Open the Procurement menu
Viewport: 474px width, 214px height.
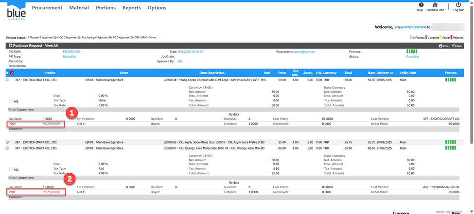tap(47, 8)
